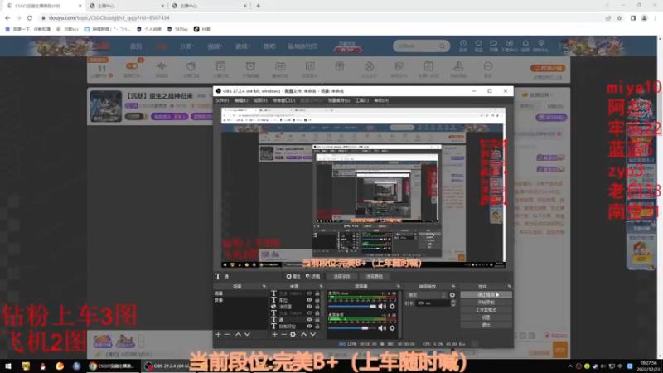Click the 选择颜色 choose color button
The image size is (663, 373).
coord(375,277)
